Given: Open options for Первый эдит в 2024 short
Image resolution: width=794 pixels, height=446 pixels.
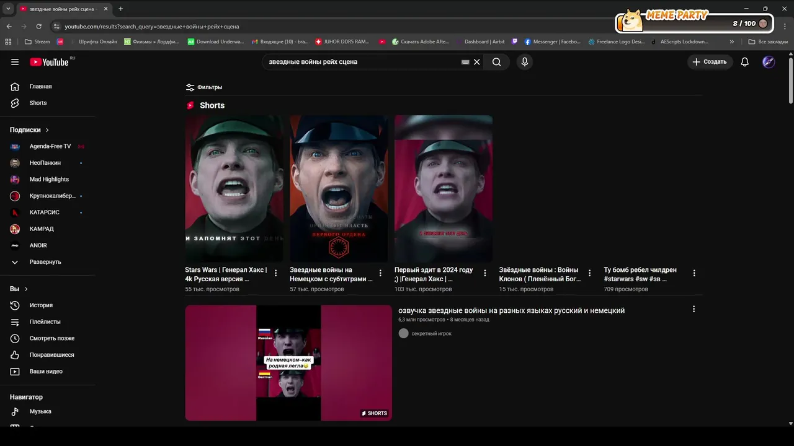Looking at the screenshot, I should tap(485, 273).
